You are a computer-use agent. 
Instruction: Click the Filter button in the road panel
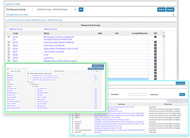tap(170, 101)
